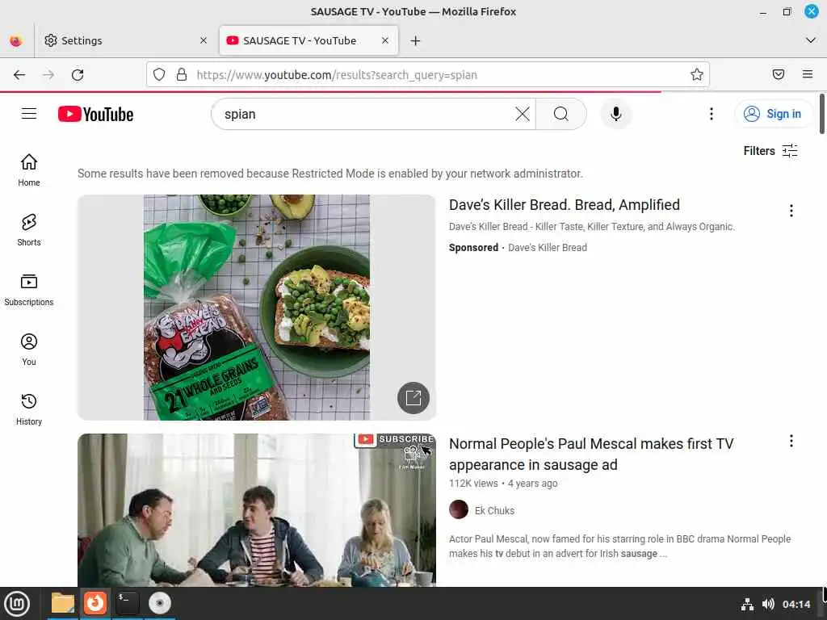The width and height of the screenshot is (827, 620).
Task: Switch to the Settings tab
Action: (125, 40)
